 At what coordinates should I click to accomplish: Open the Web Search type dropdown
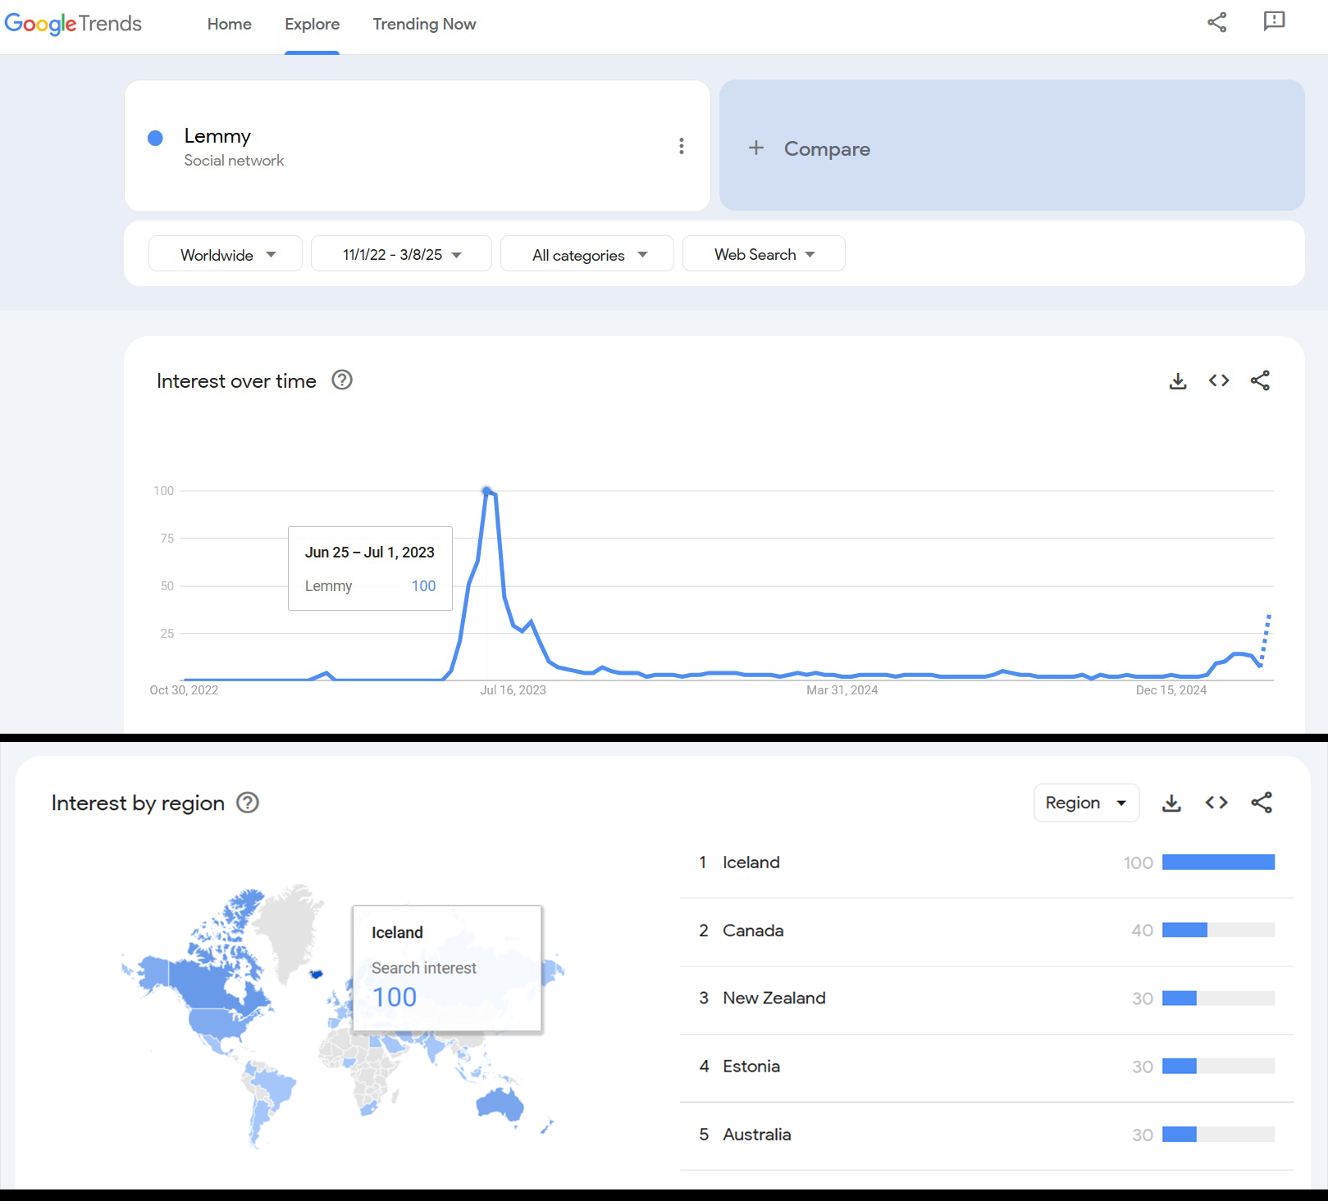pyautogui.click(x=764, y=255)
